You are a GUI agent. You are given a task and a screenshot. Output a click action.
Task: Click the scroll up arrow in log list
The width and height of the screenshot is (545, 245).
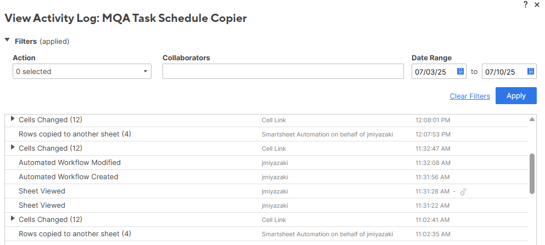point(532,119)
